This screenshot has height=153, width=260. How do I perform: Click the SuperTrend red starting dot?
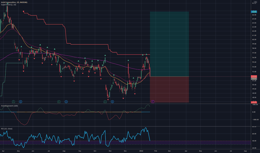tap(23, 11)
